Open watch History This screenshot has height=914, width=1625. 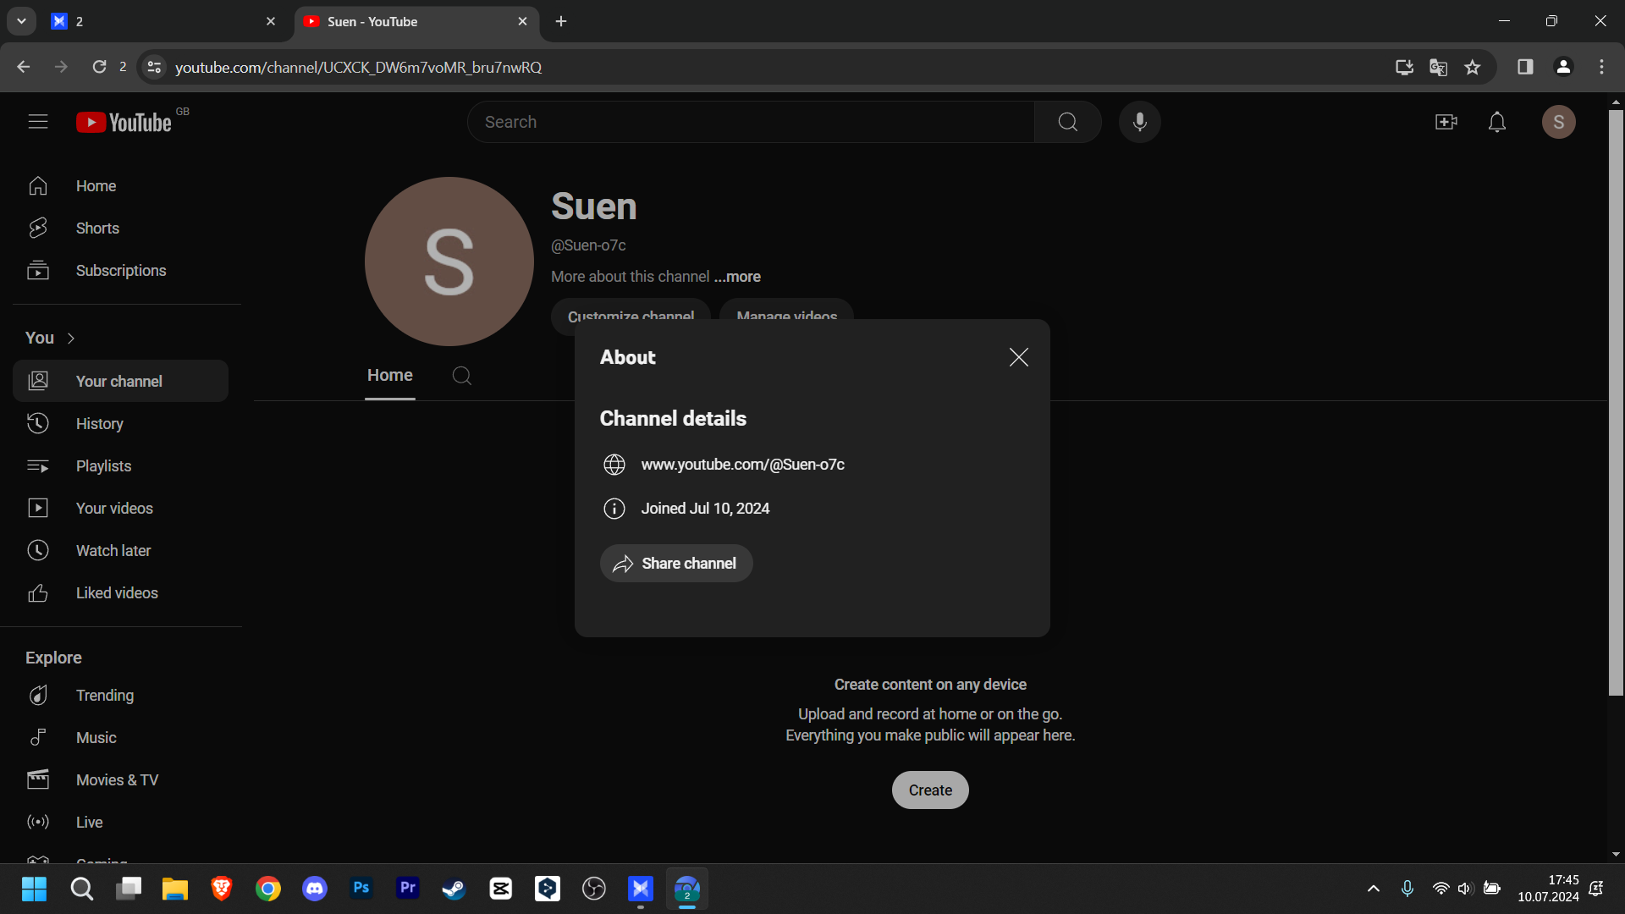[x=120, y=423]
